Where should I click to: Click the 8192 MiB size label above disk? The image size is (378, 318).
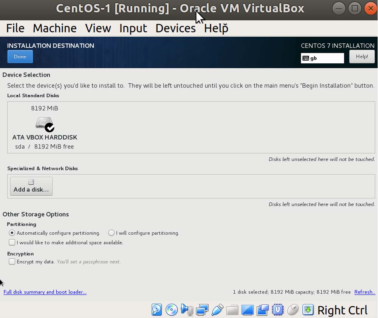point(45,108)
